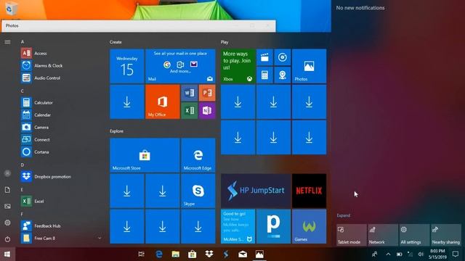This screenshot has width=465, height=261.
Task: Open the Games tile
Action: 309,226
